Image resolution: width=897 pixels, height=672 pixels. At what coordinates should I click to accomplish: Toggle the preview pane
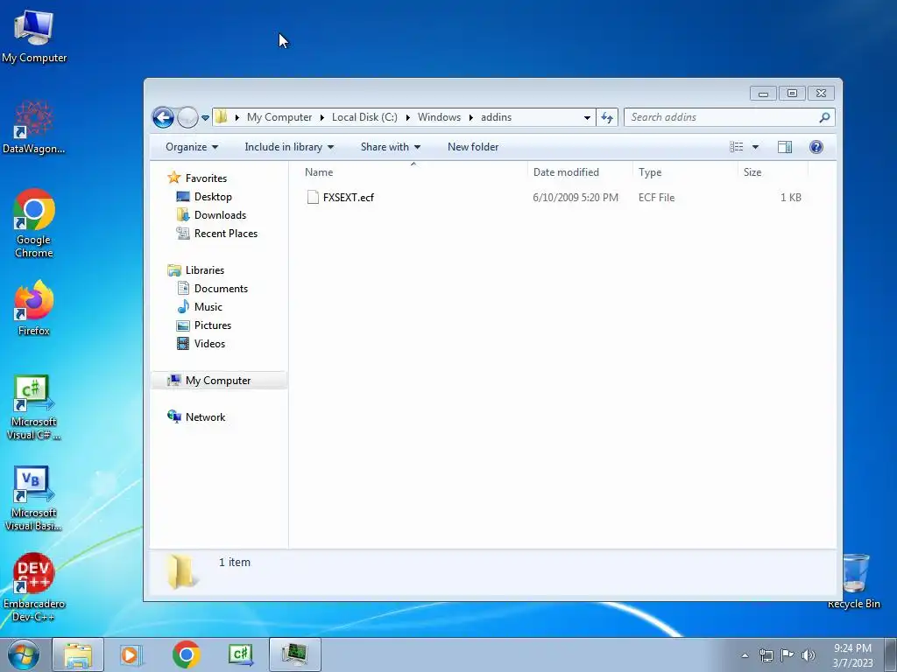click(x=785, y=147)
